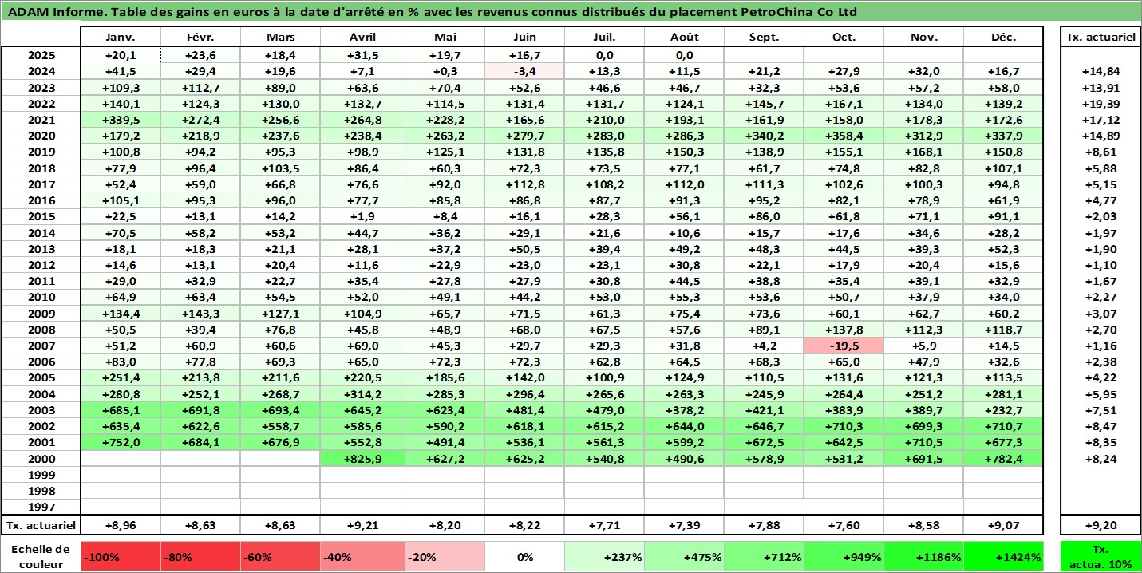Click the +1424% legend swatch

(1002, 557)
